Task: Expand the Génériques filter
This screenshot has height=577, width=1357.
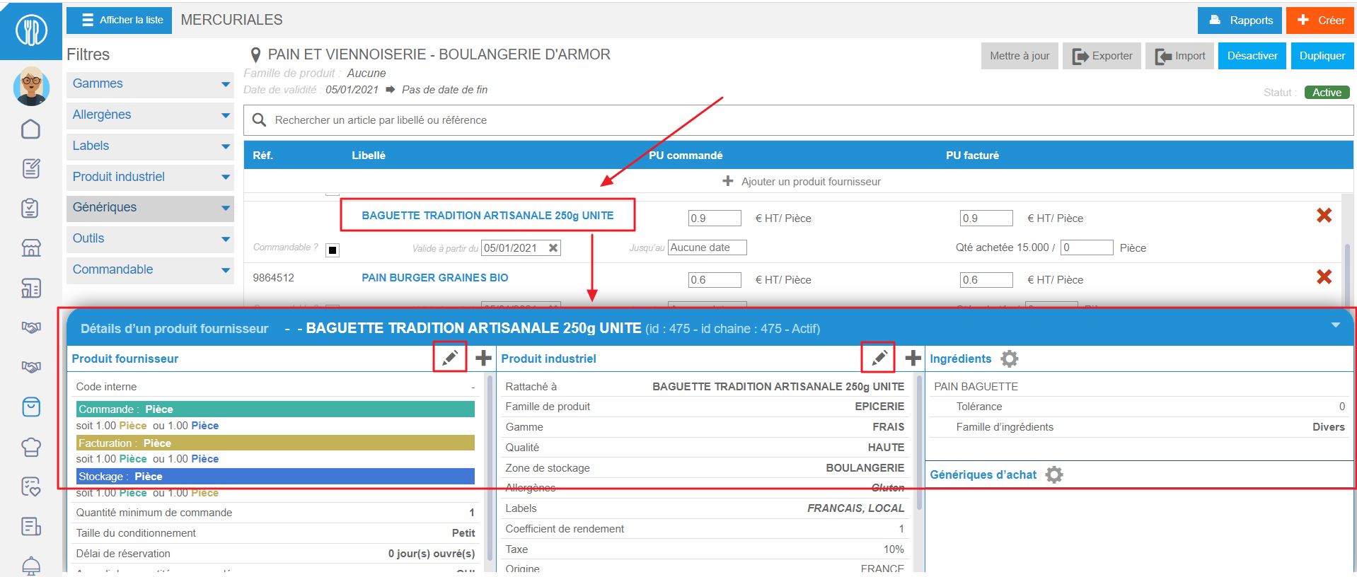Action: coord(150,208)
